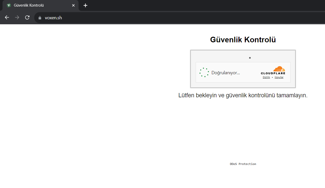Close the Güvenlik Kontrolü tab
This screenshot has width=325, height=188.
[x=73, y=5]
